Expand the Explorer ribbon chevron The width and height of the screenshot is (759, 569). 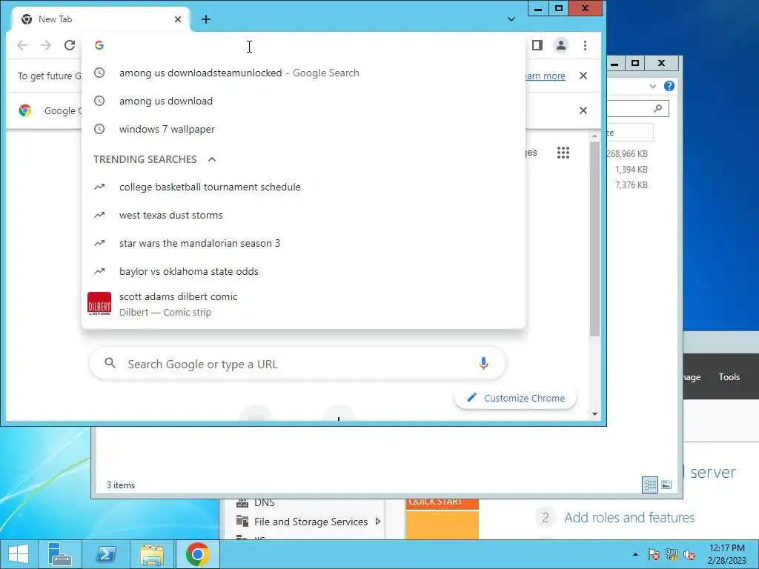pos(652,86)
